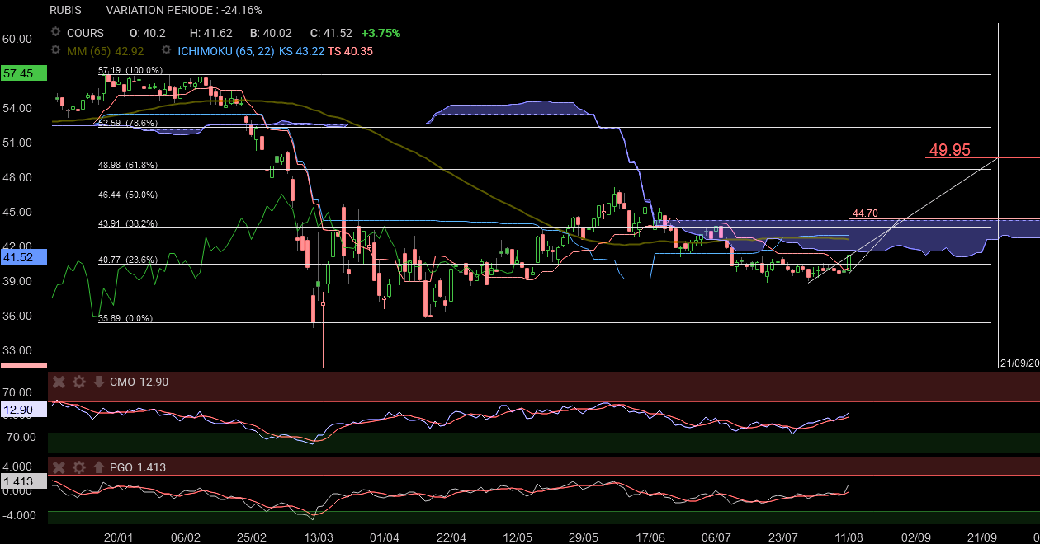Select the COURS label

[86, 33]
